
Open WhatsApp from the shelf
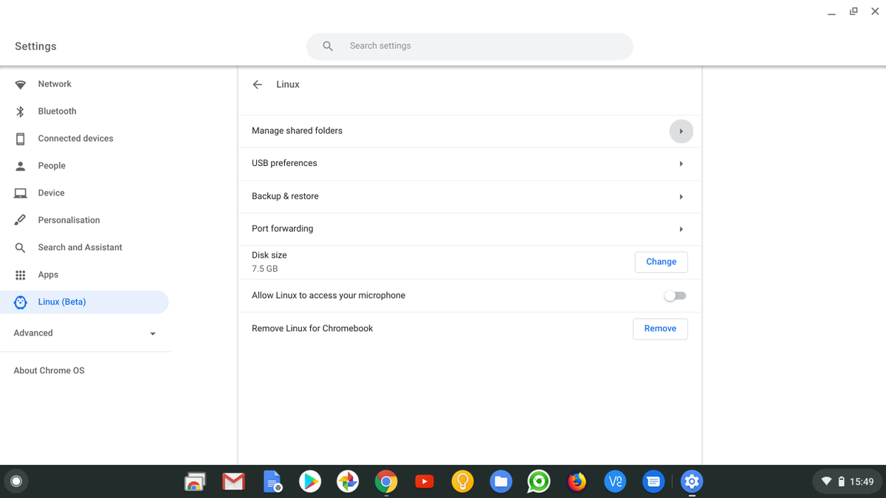pyautogui.click(x=538, y=481)
